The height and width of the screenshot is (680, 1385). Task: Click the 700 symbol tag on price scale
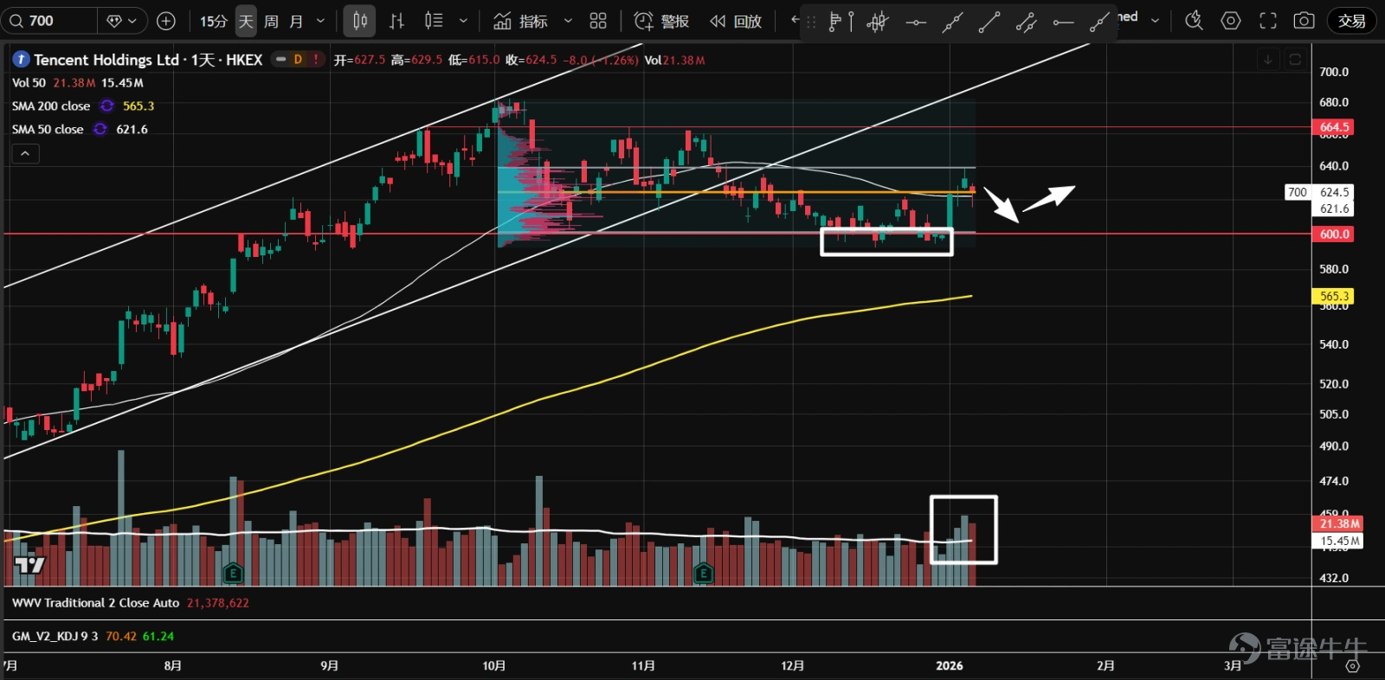coord(1297,192)
